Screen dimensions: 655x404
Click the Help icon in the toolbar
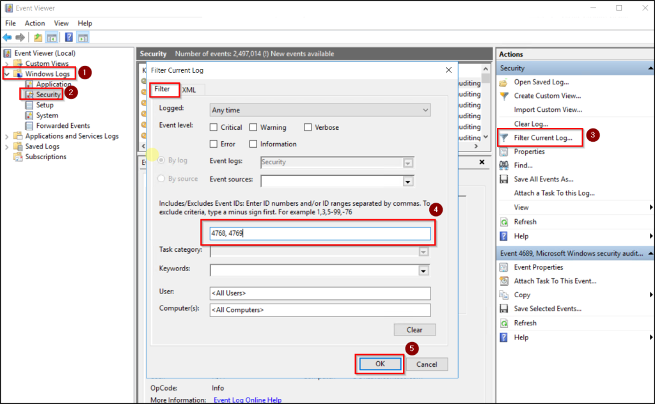click(x=68, y=37)
